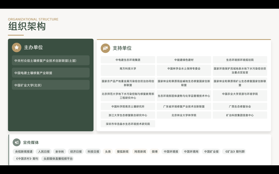Choose 深圳市华浩淼水生态环境技术研究院 card
Image resolution: width=279 pixels, height=174 pixels.
tap(128, 124)
